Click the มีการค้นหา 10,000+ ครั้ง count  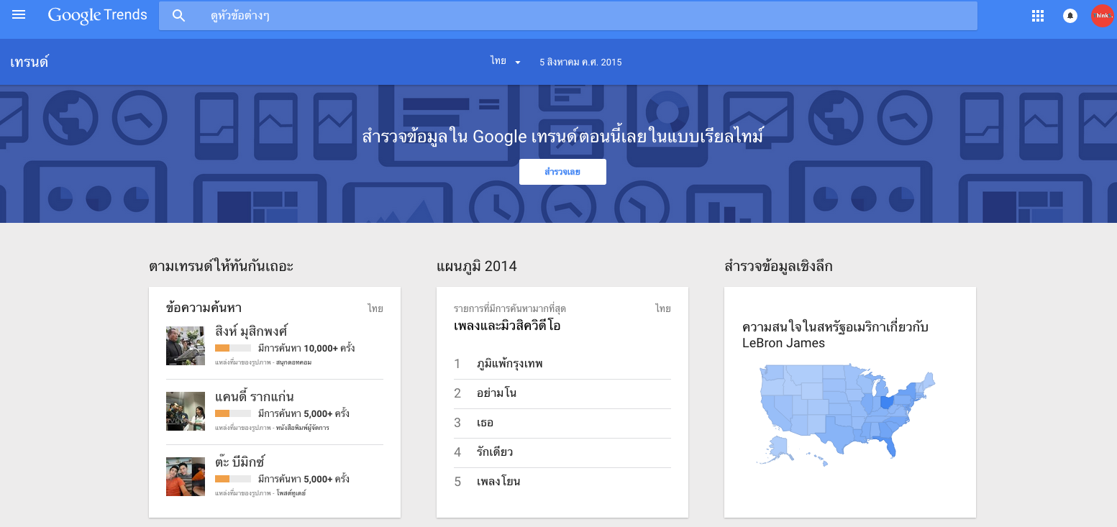[306, 348]
